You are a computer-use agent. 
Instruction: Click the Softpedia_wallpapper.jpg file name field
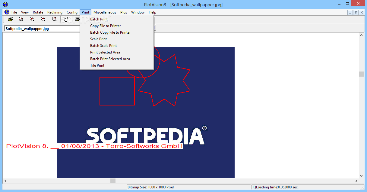[42, 29]
